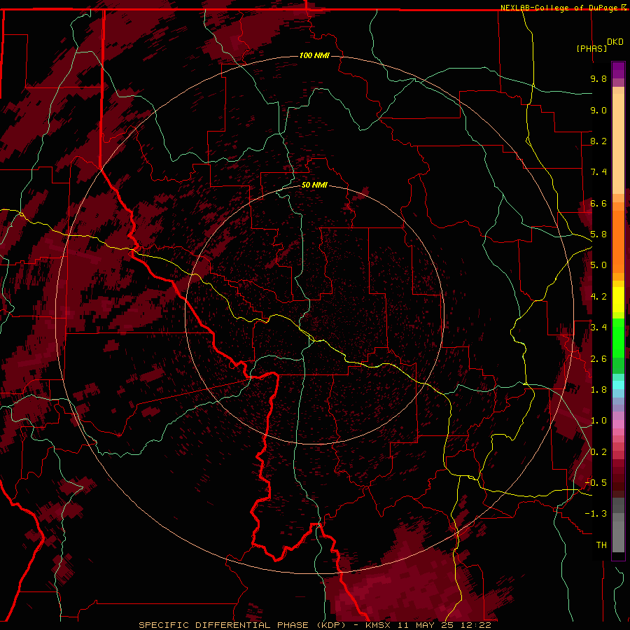
Task: Click the 8.2 value on the legend
Action: pos(598,141)
